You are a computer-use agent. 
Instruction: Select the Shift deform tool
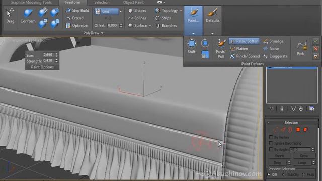[x=191, y=46]
